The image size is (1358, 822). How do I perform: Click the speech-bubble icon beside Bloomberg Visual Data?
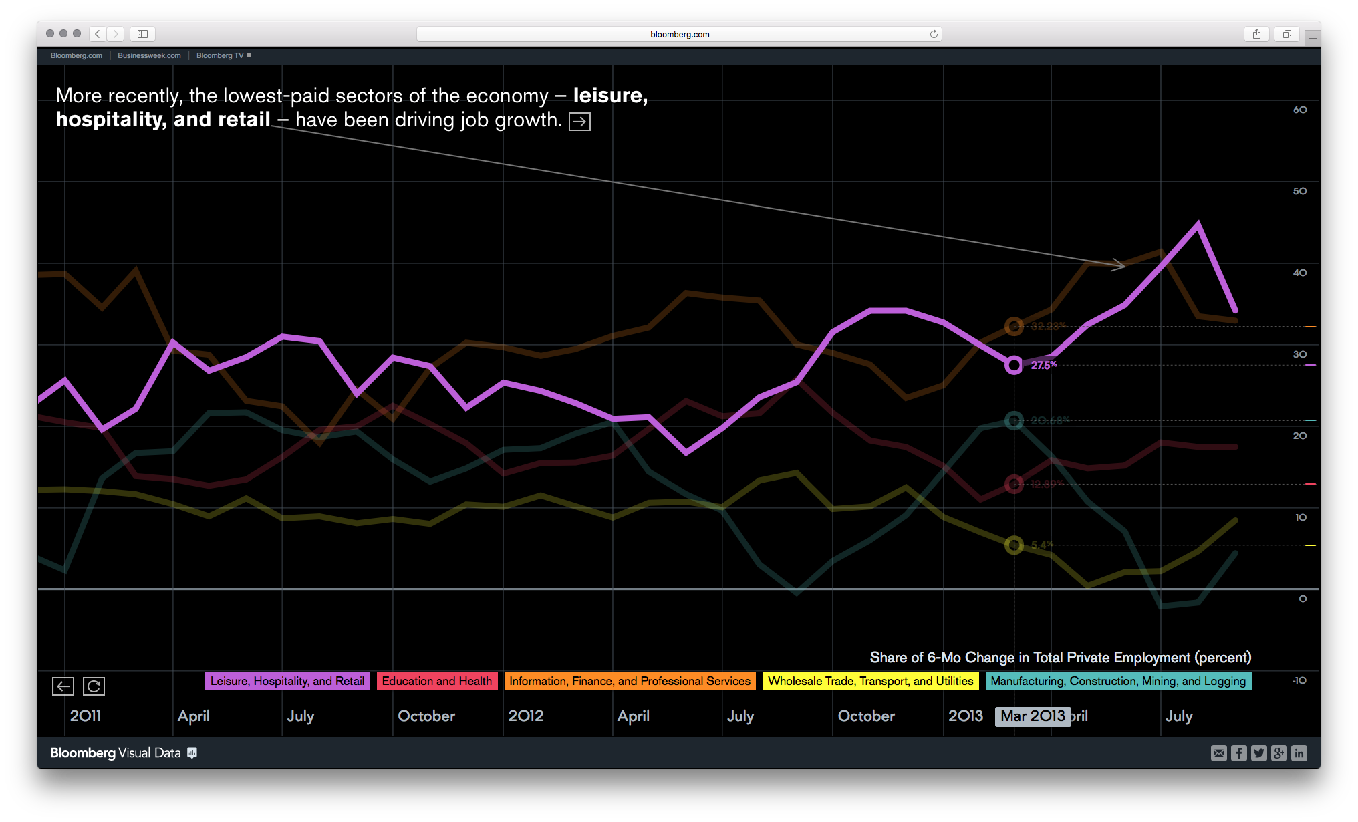coord(192,753)
